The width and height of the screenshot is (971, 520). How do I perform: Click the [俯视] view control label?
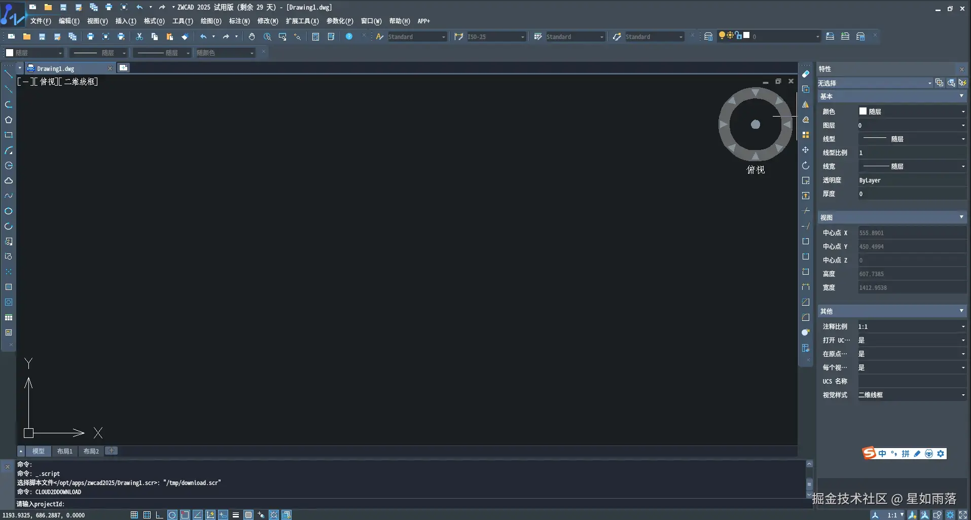[x=47, y=82]
